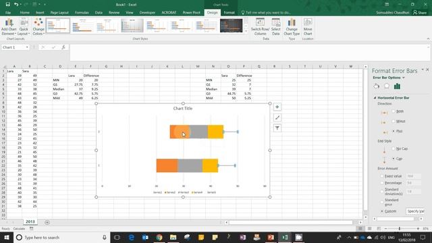Switch to Page Layout tab

click(59, 13)
